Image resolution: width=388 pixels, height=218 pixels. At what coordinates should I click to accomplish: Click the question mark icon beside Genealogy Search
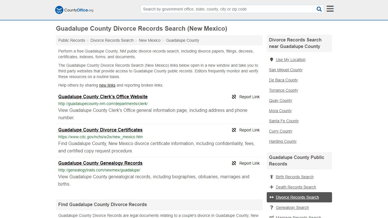[x=272, y=207]
